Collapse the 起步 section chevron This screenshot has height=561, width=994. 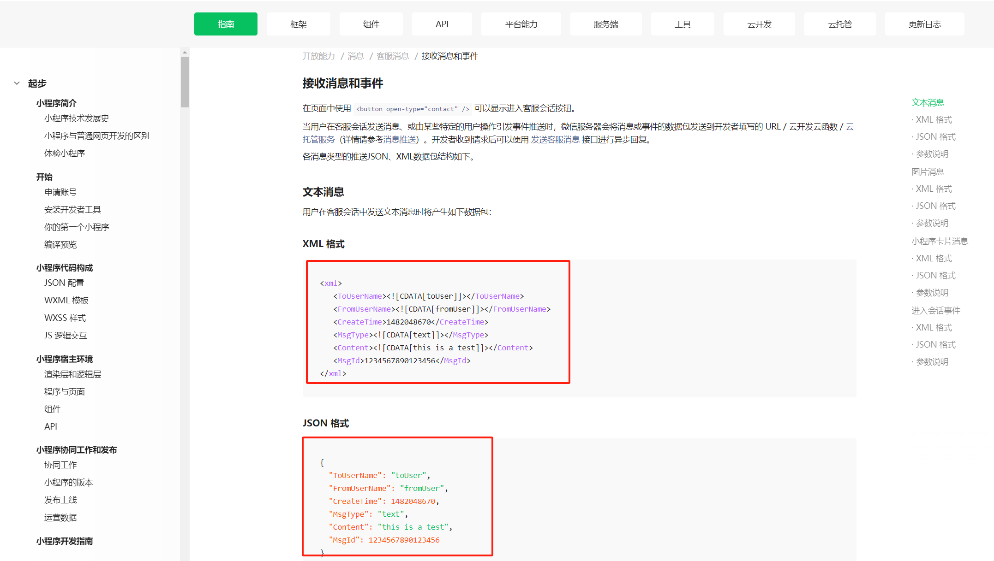[x=17, y=83]
